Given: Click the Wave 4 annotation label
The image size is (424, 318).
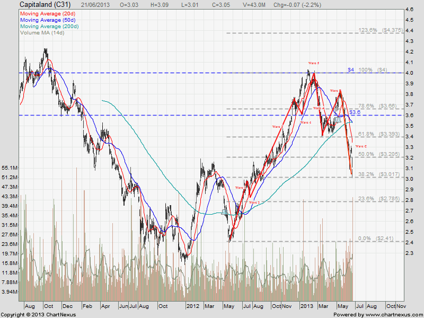Looking at the screenshot, I should (x=306, y=122).
